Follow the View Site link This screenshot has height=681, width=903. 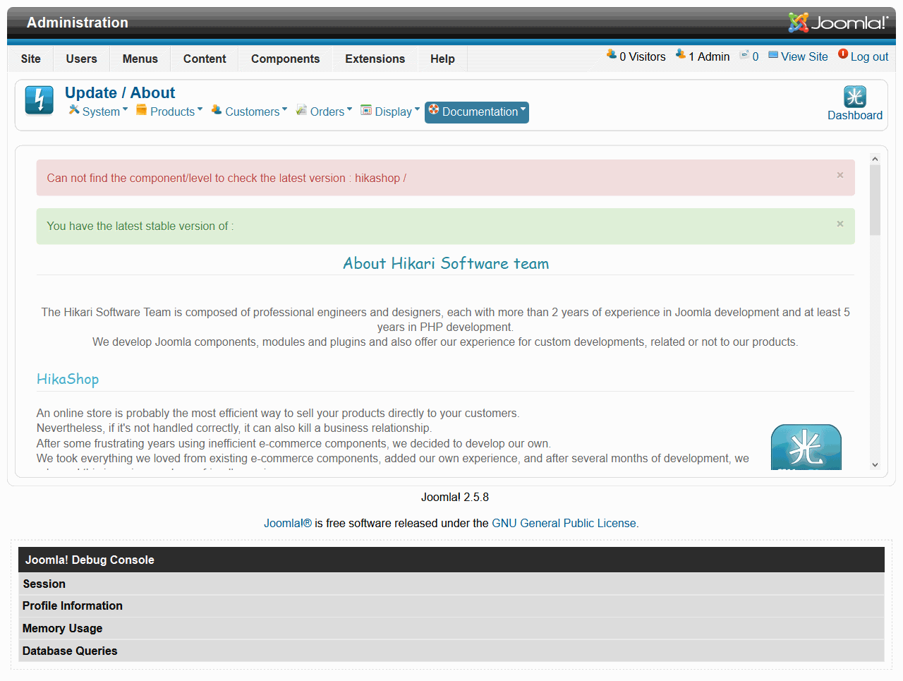(804, 56)
